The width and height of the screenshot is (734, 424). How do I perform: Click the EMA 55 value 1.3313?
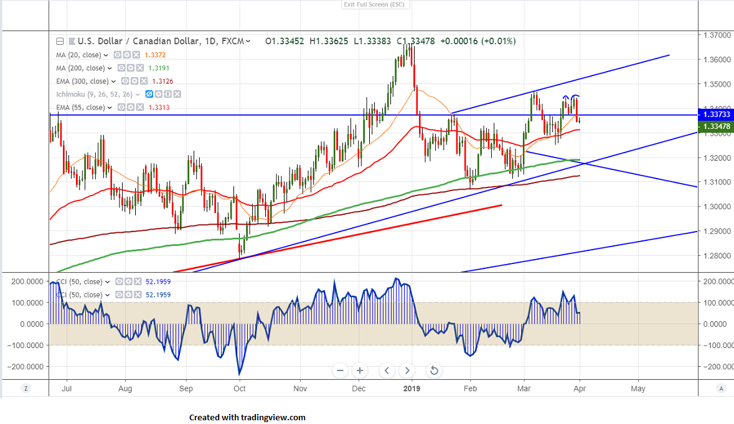[x=159, y=107]
